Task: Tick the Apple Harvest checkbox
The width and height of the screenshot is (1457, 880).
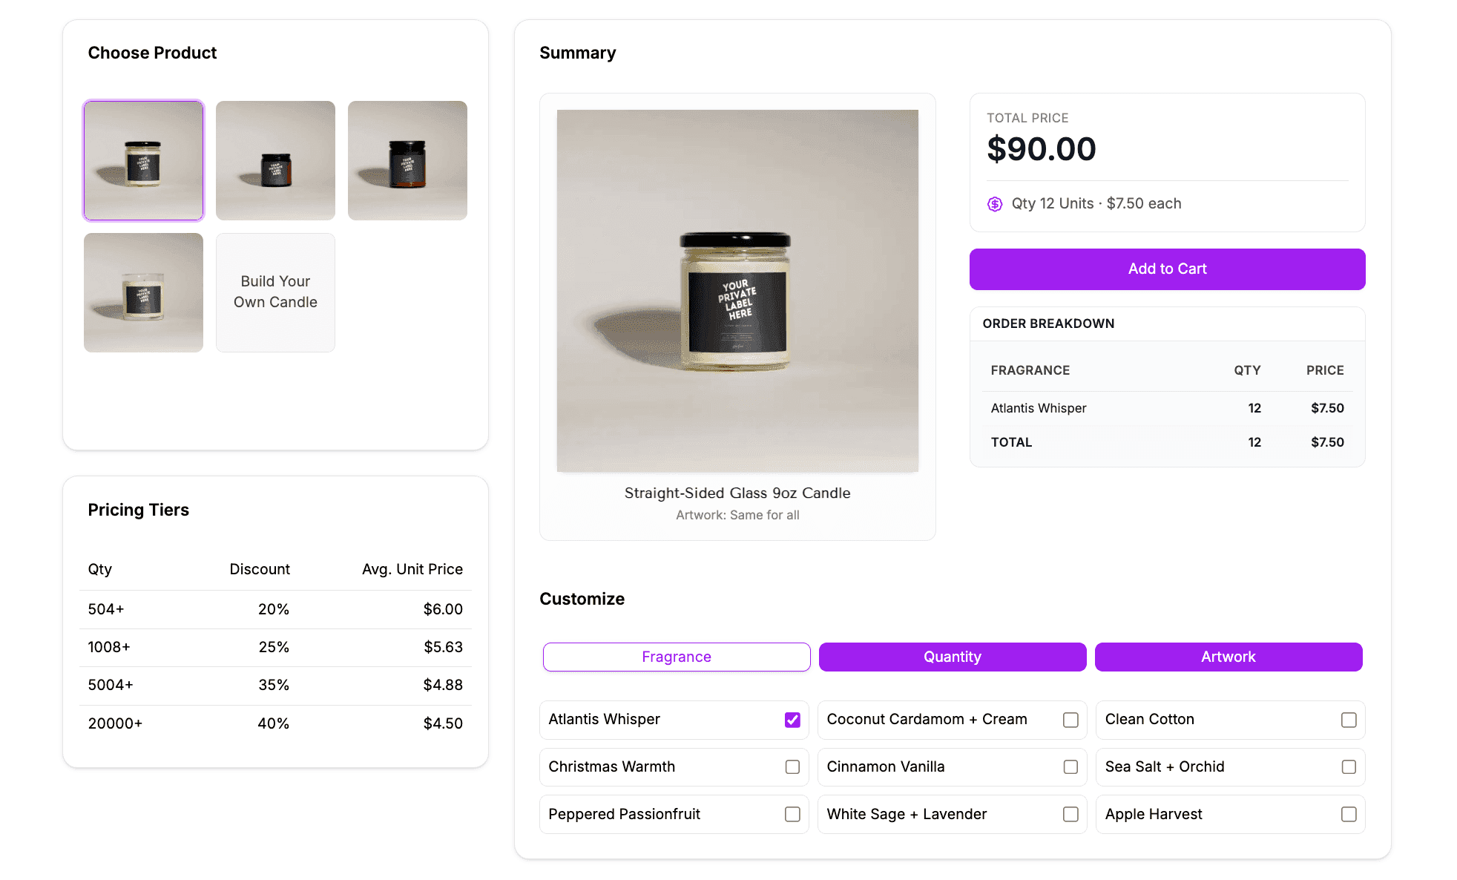Action: (1349, 815)
